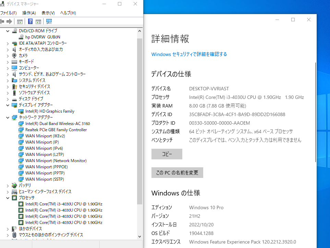Select WAN Miniport (IP) row
Viewport: 330px width, 248px height.
[42, 142]
